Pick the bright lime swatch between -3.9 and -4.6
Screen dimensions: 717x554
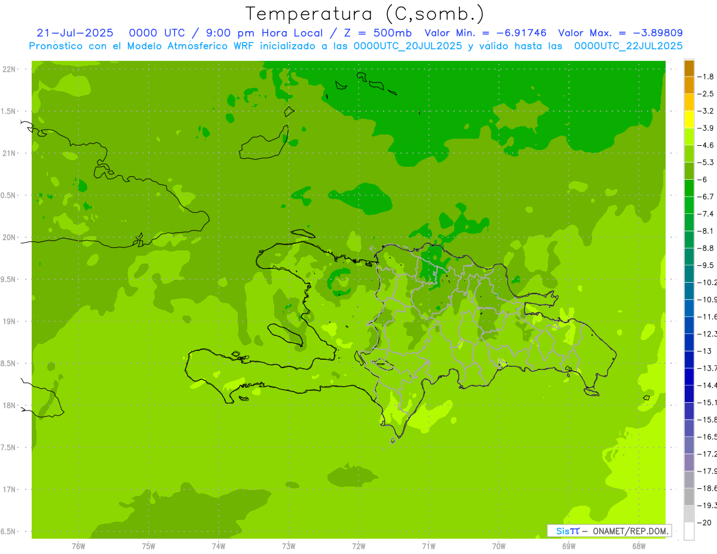[x=689, y=137]
